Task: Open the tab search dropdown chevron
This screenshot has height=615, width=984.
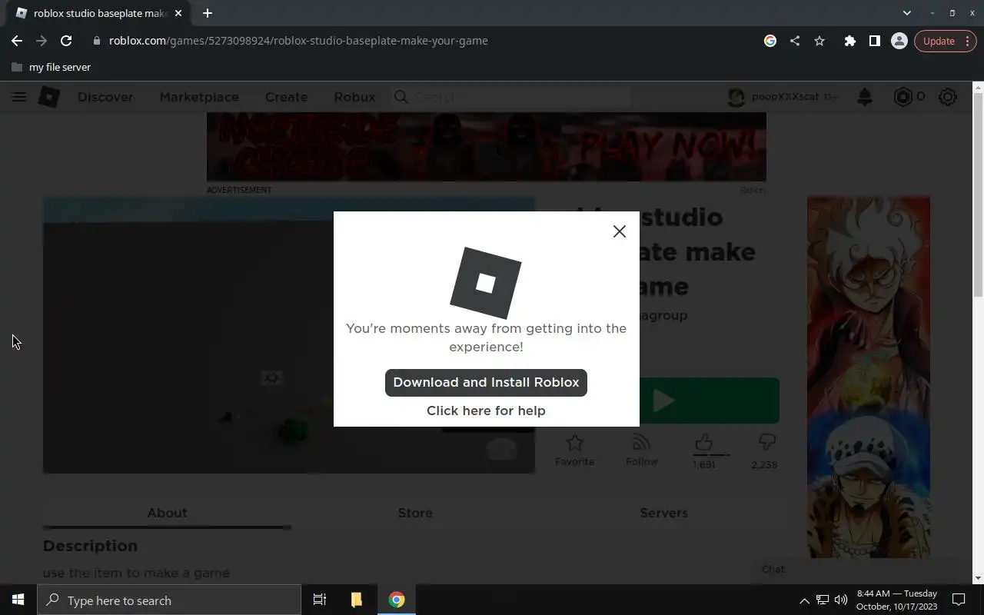Action: pos(906,13)
